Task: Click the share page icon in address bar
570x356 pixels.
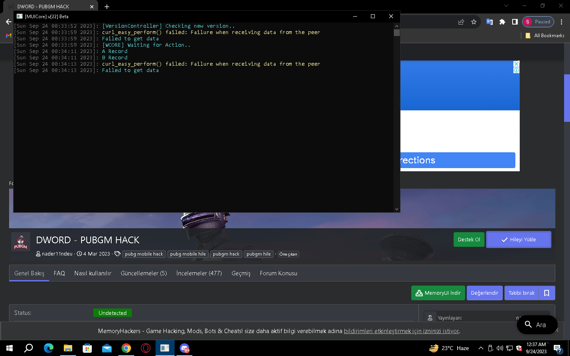Action: [x=461, y=22]
